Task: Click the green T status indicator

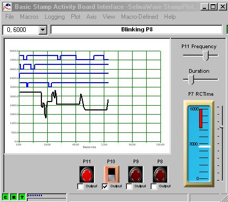Action: tap(22, 197)
